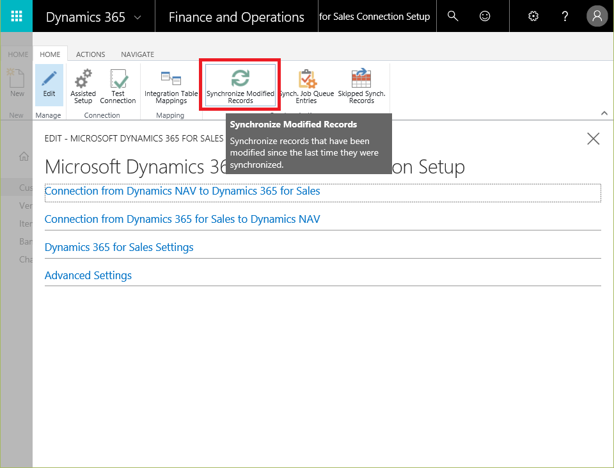Image resolution: width=614 pixels, height=468 pixels.
Task: Click Dynamics 365 brand title
Action: 85,17
